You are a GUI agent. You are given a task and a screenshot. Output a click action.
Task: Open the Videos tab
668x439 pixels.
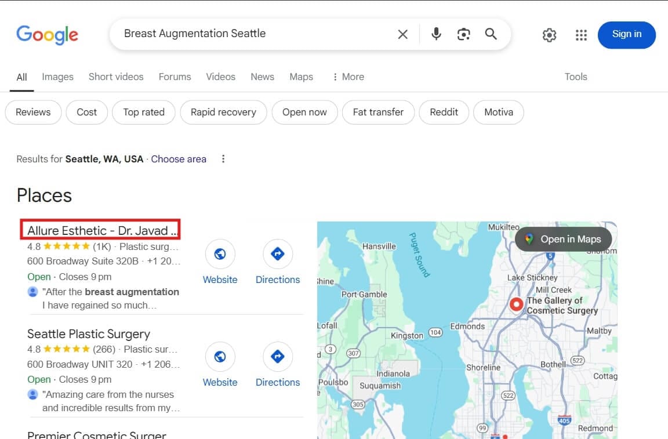click(x=221, y=77)
